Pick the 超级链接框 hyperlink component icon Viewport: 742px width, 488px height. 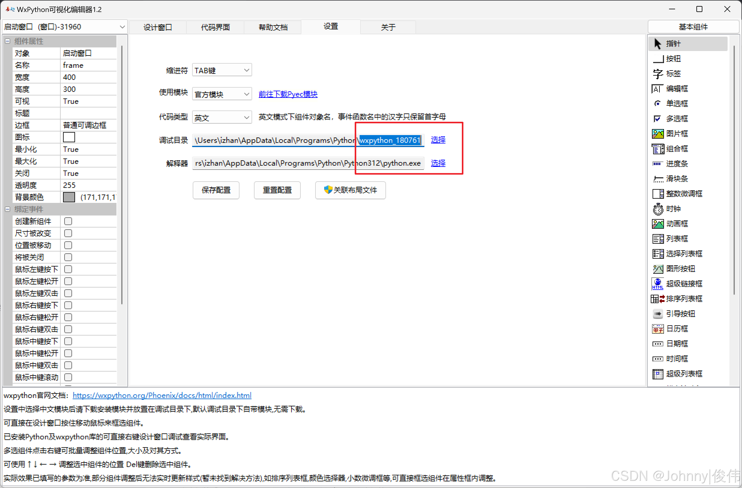point(658,284)
